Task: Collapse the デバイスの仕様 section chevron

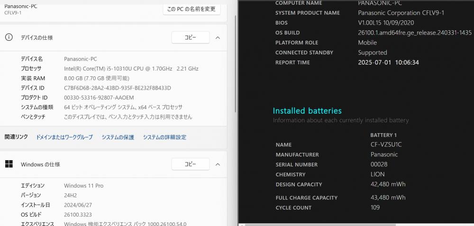Action: click(x=218, y=37)
